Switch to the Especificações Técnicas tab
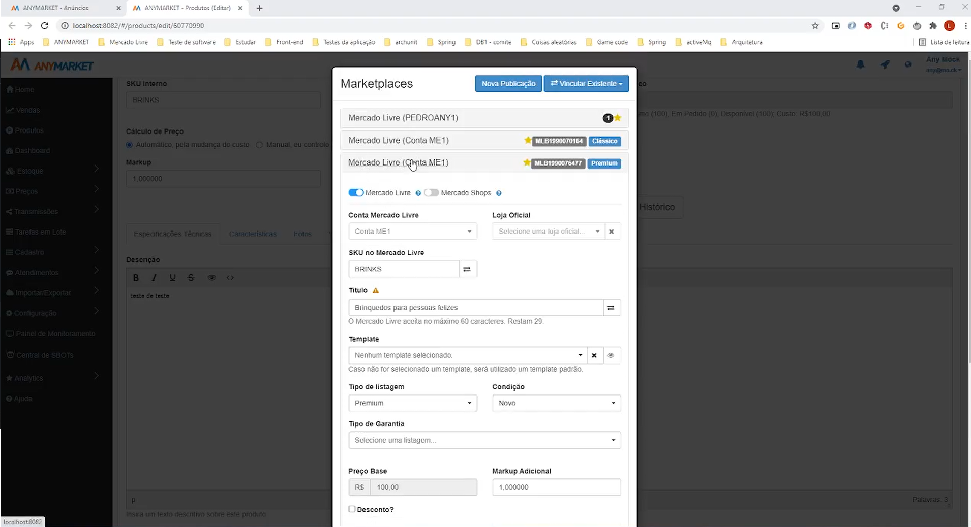 coord(173,234)
